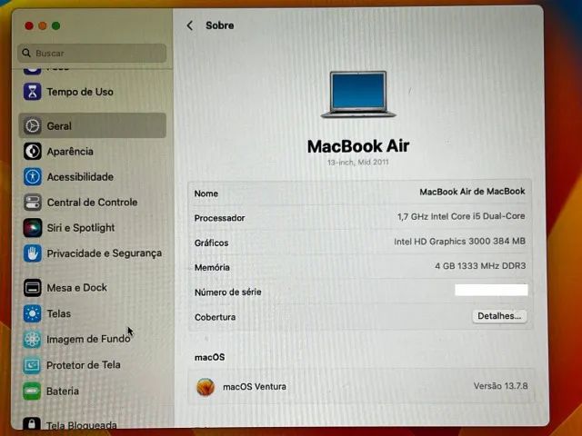Click the Nome row label
The height and width of the screenshot is (436, 582).
pyautogui.click(x=206, y=193)
